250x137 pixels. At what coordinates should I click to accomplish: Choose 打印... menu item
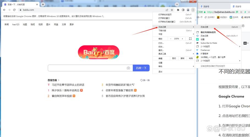coord(174,43)
